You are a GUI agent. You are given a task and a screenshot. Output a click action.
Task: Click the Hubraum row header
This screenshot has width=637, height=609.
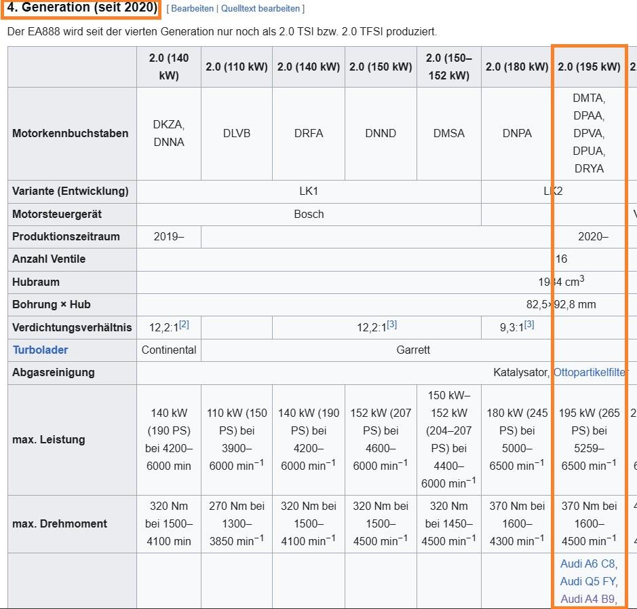(x=73, y=282)
